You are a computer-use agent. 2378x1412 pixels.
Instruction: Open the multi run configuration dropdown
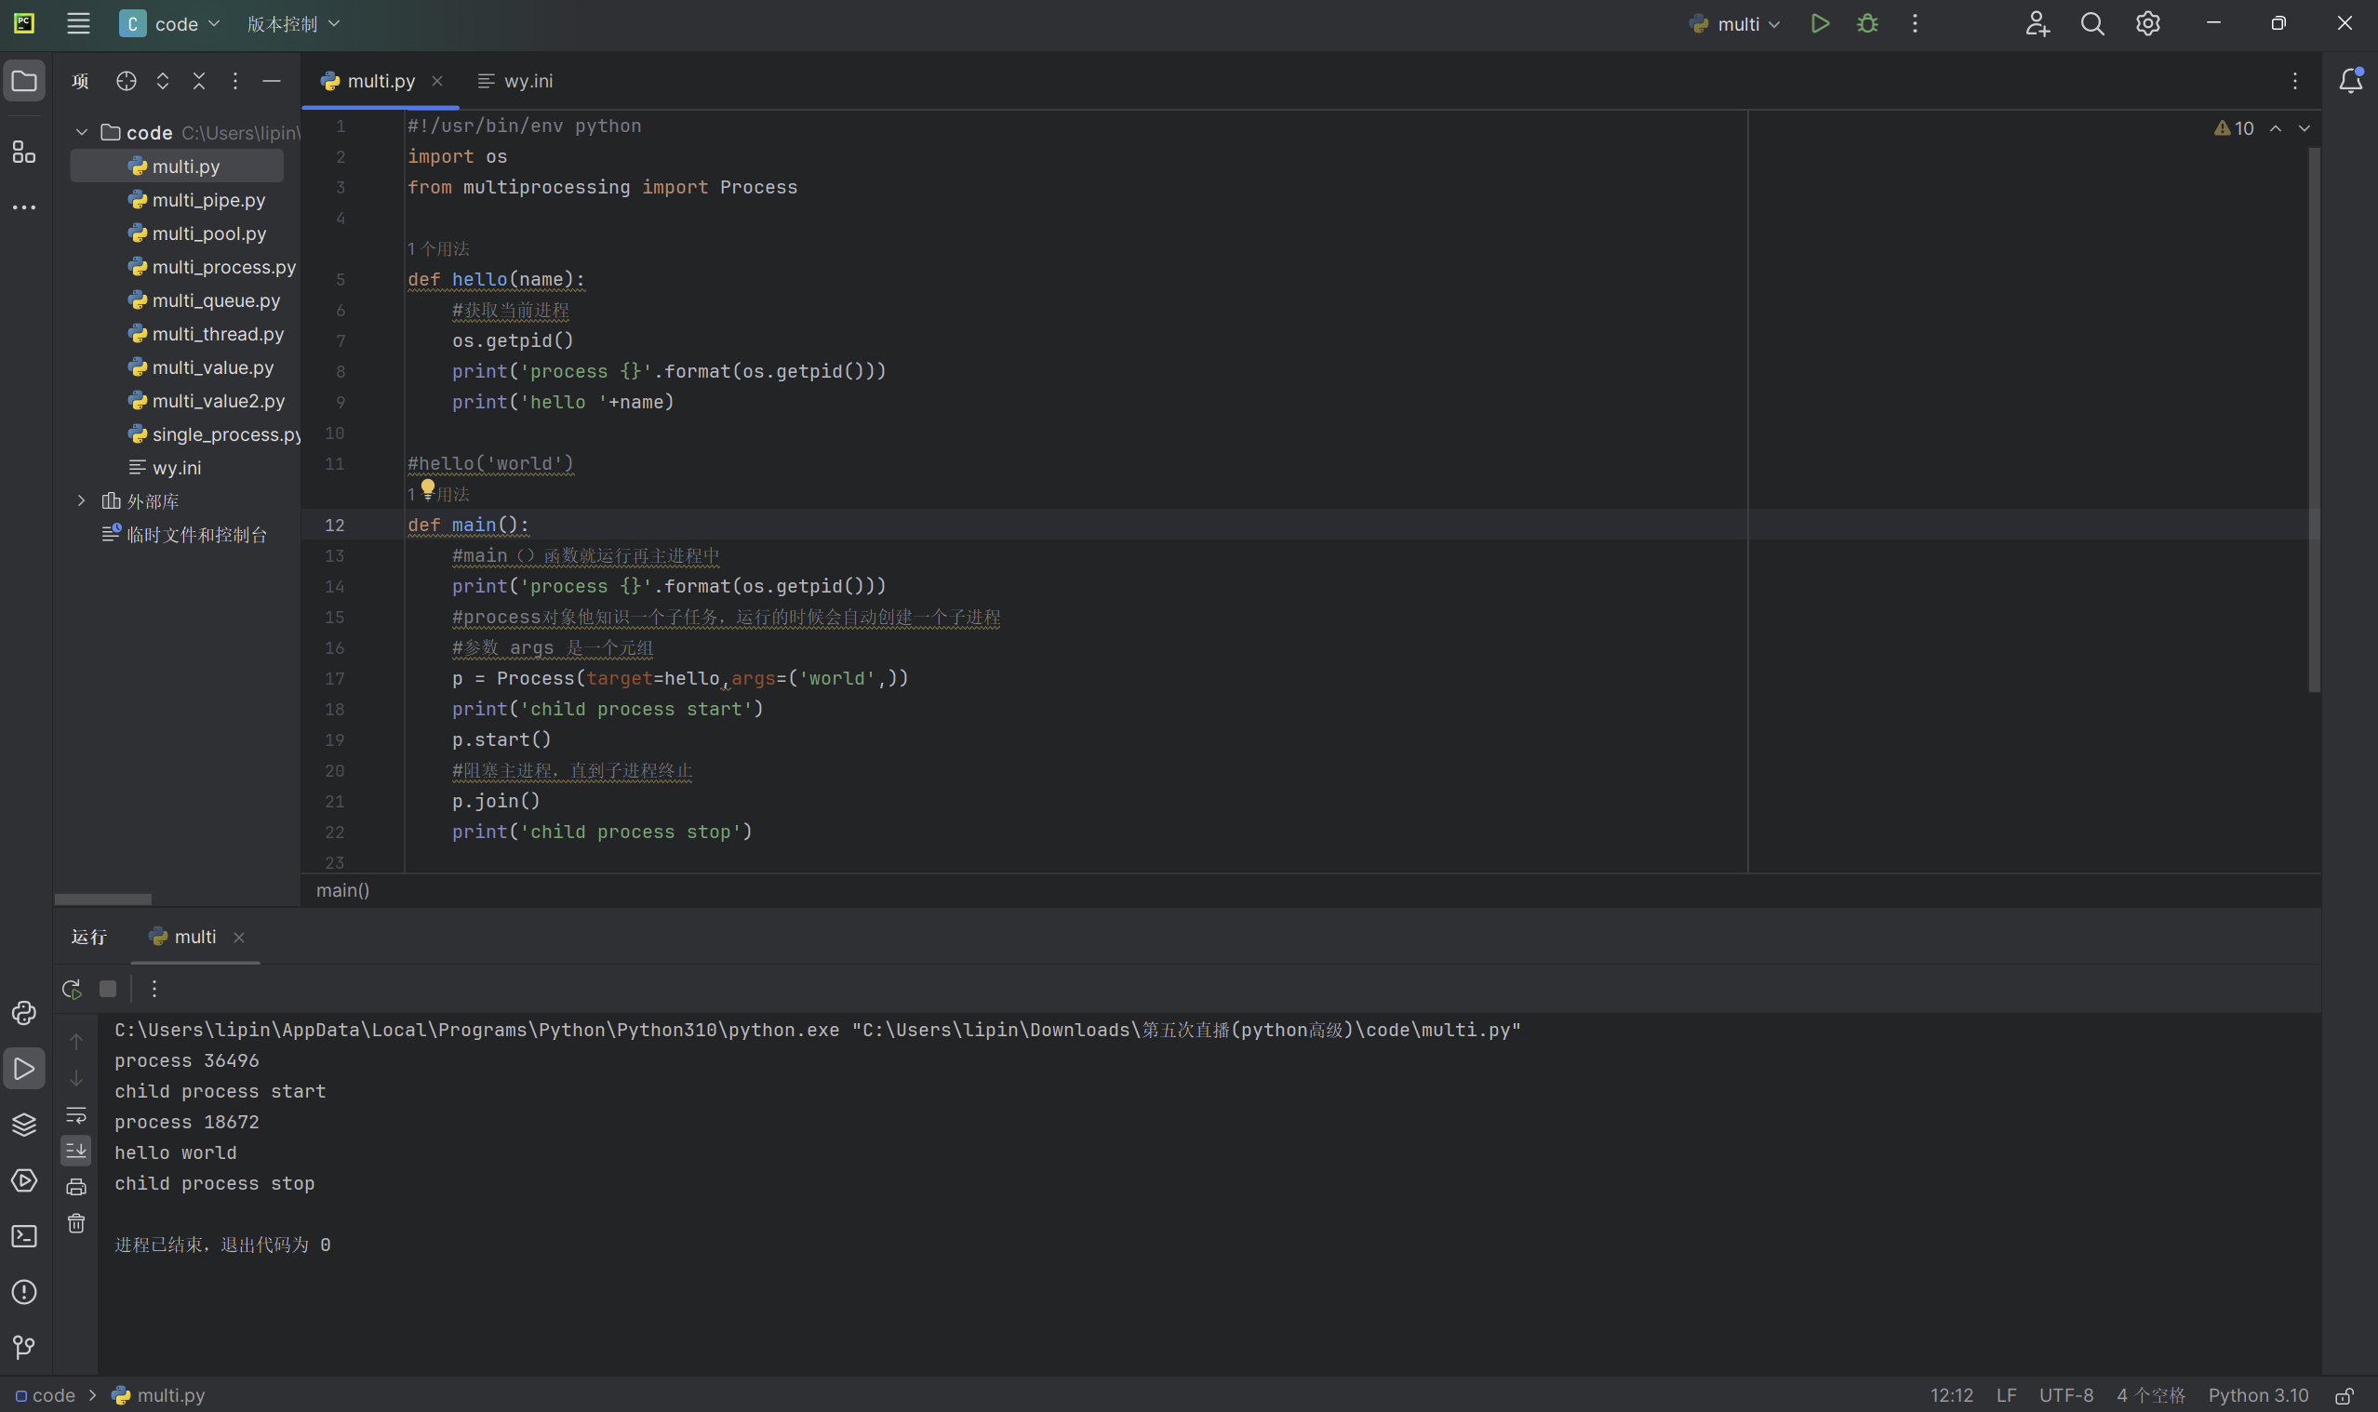click(x=1734, y=24)
